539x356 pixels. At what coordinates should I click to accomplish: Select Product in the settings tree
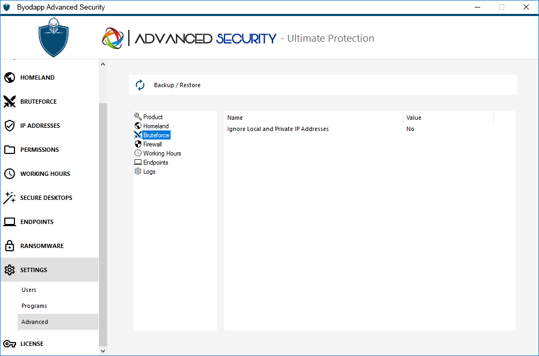153,117
